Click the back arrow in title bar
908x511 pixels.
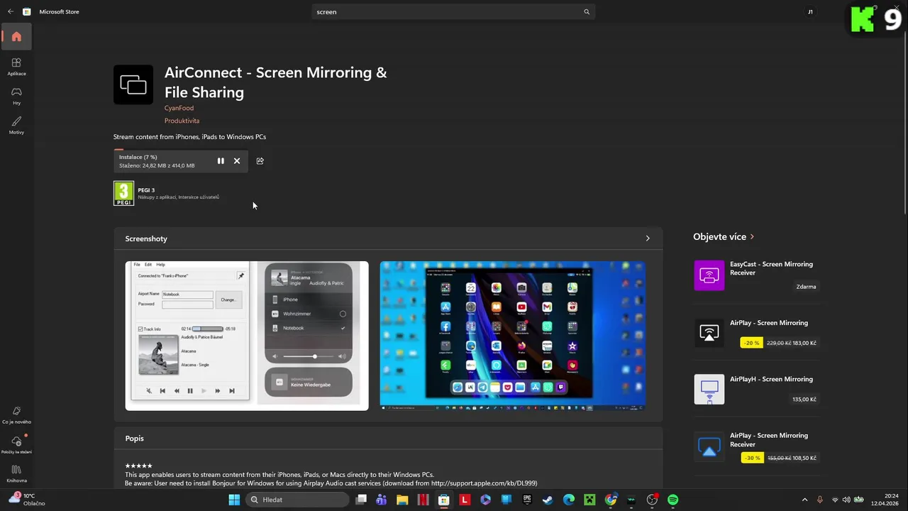(10, 11)
